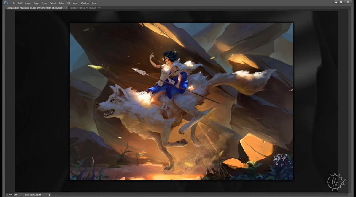Open the 3D menu

coord(68,3)
